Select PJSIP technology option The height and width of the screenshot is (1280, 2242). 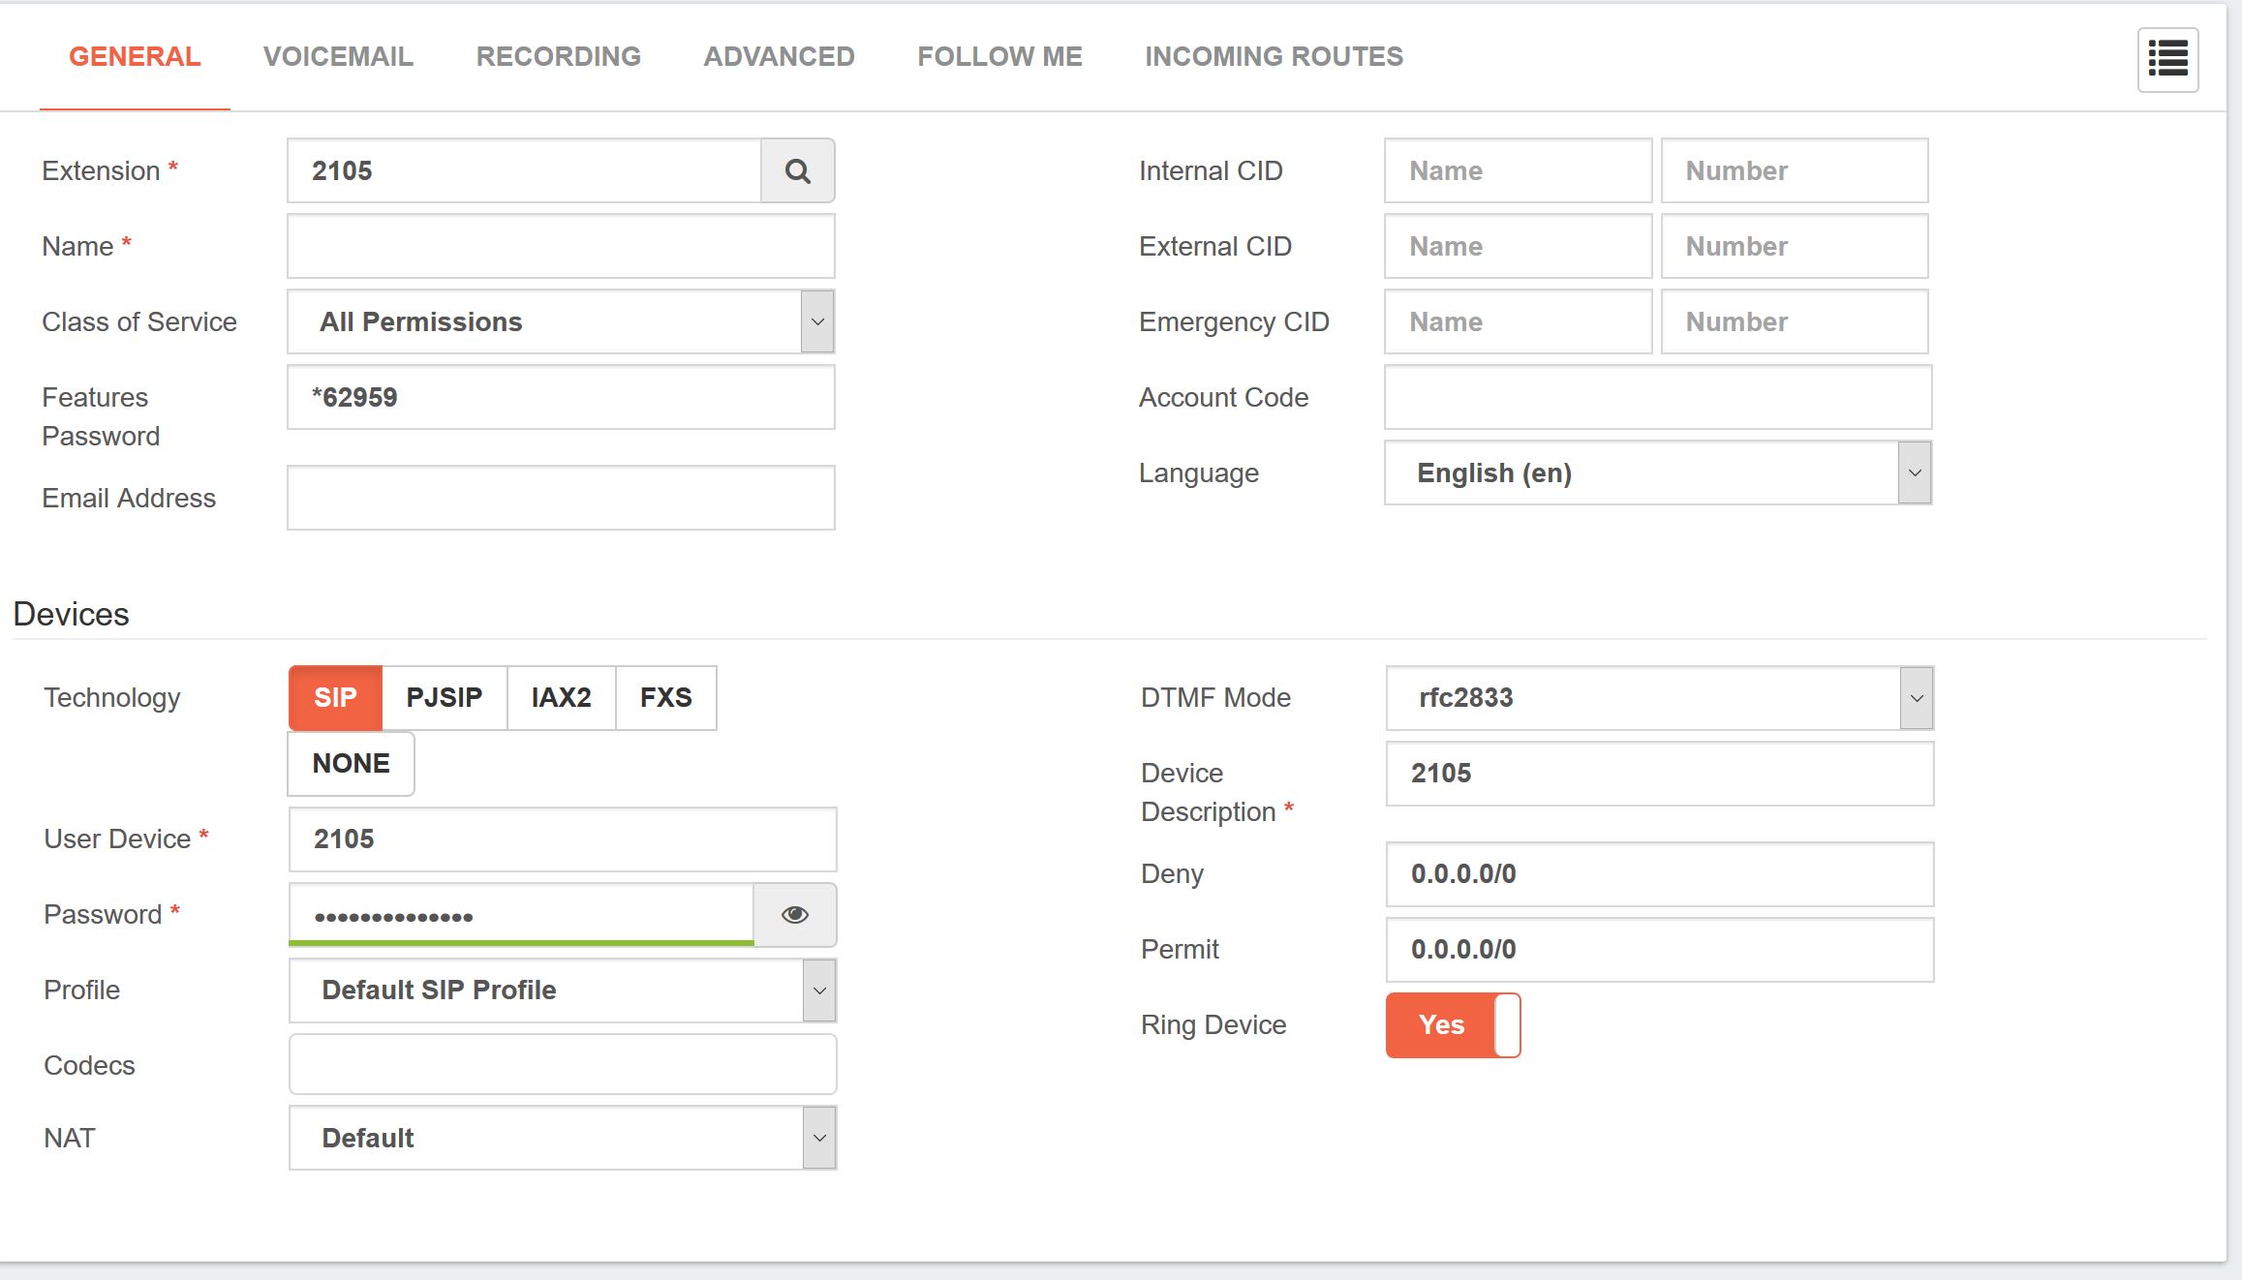coord(444,698)
